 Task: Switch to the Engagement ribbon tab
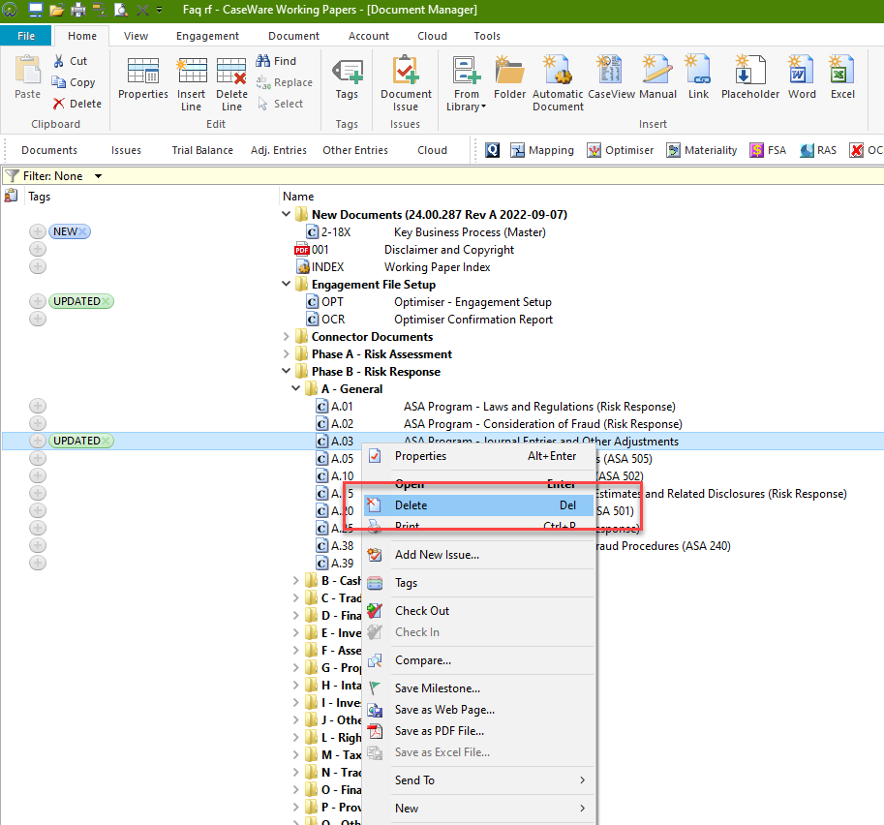click(x=207, y=36)
